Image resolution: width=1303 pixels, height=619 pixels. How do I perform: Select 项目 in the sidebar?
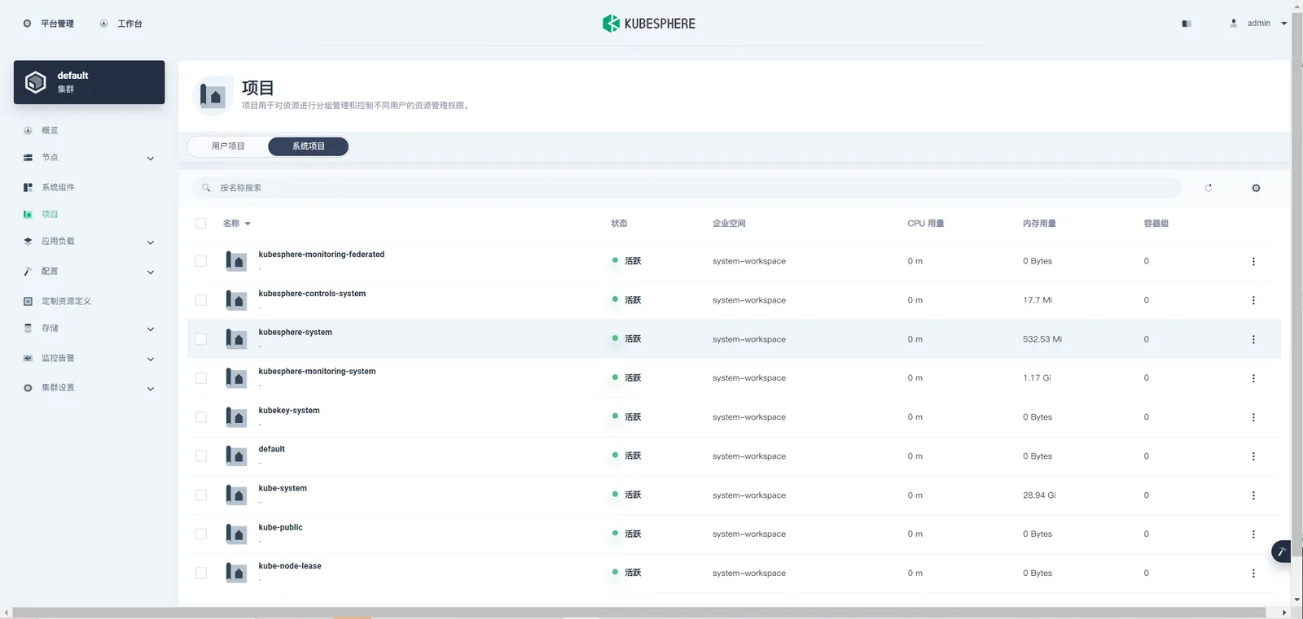pos(50,215)
